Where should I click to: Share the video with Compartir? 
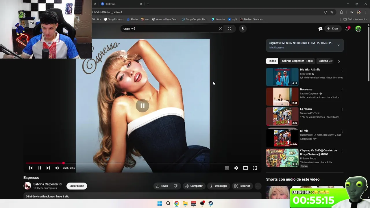(194, 186)
